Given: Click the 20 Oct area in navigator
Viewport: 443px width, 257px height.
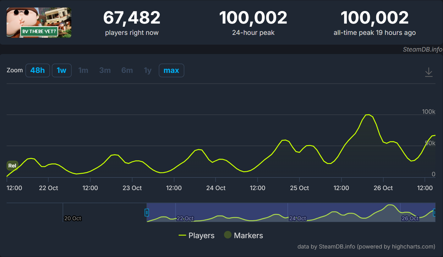Looking at the screenshot, I should coord(73,218).
